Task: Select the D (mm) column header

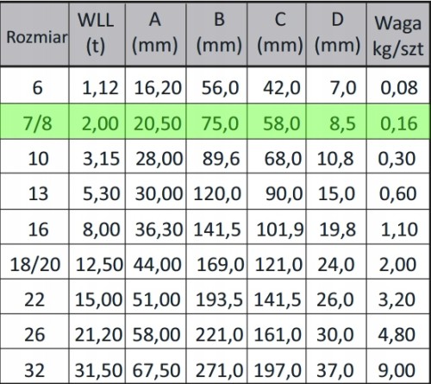Action: click(x=336, y=35)
